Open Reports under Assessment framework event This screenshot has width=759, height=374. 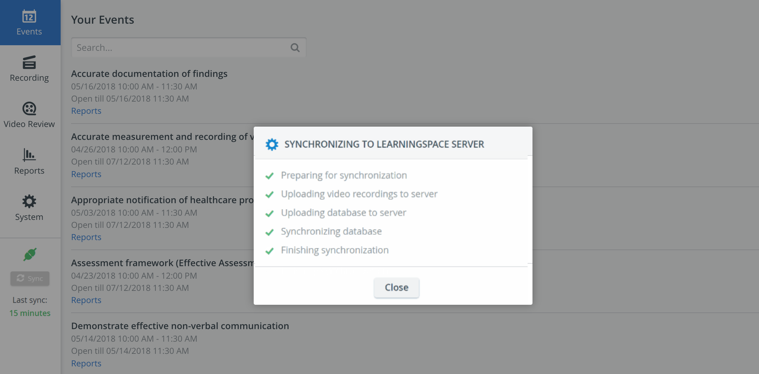(x=86, y=300)
